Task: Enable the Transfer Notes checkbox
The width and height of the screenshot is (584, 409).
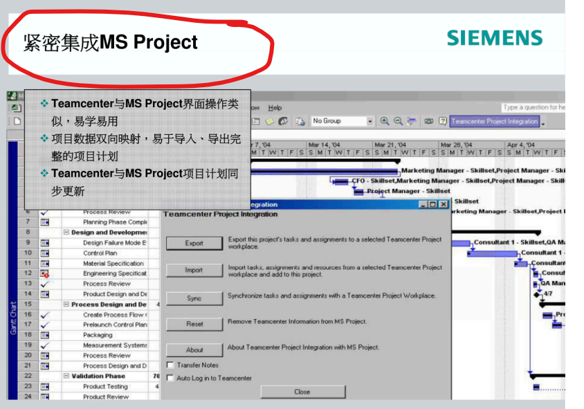Action: click(x=170, y=365)
